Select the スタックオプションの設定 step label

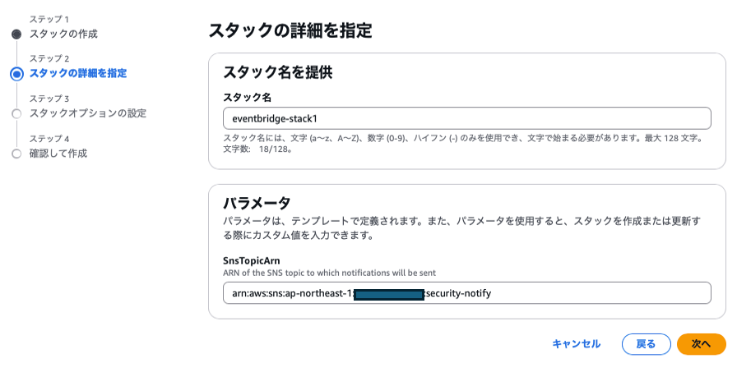(x=88, y=113)
